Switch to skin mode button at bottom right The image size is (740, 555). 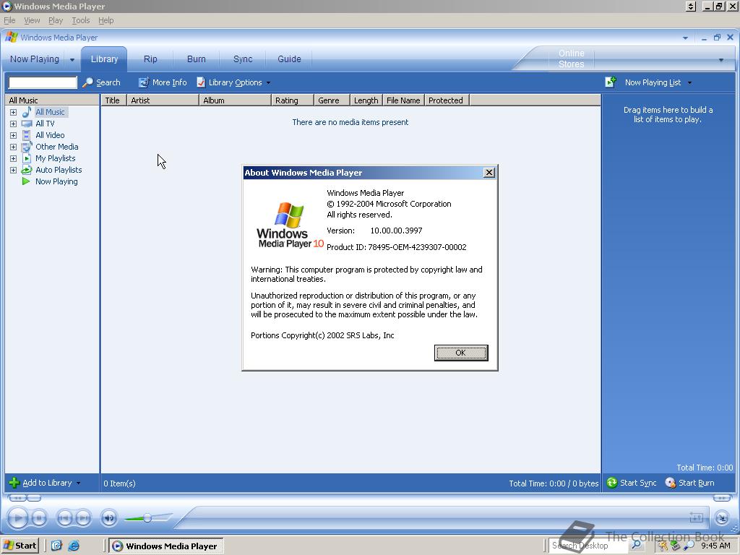pyautogui.click(x=722, y=518)
